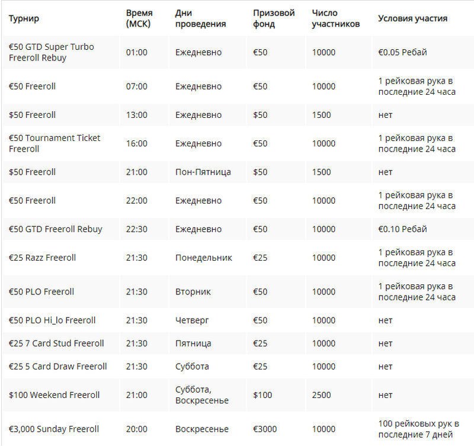Click the 01:00 time cell
Screen dimensions: 474x446
pyautogui.click(x=137, y=52)
